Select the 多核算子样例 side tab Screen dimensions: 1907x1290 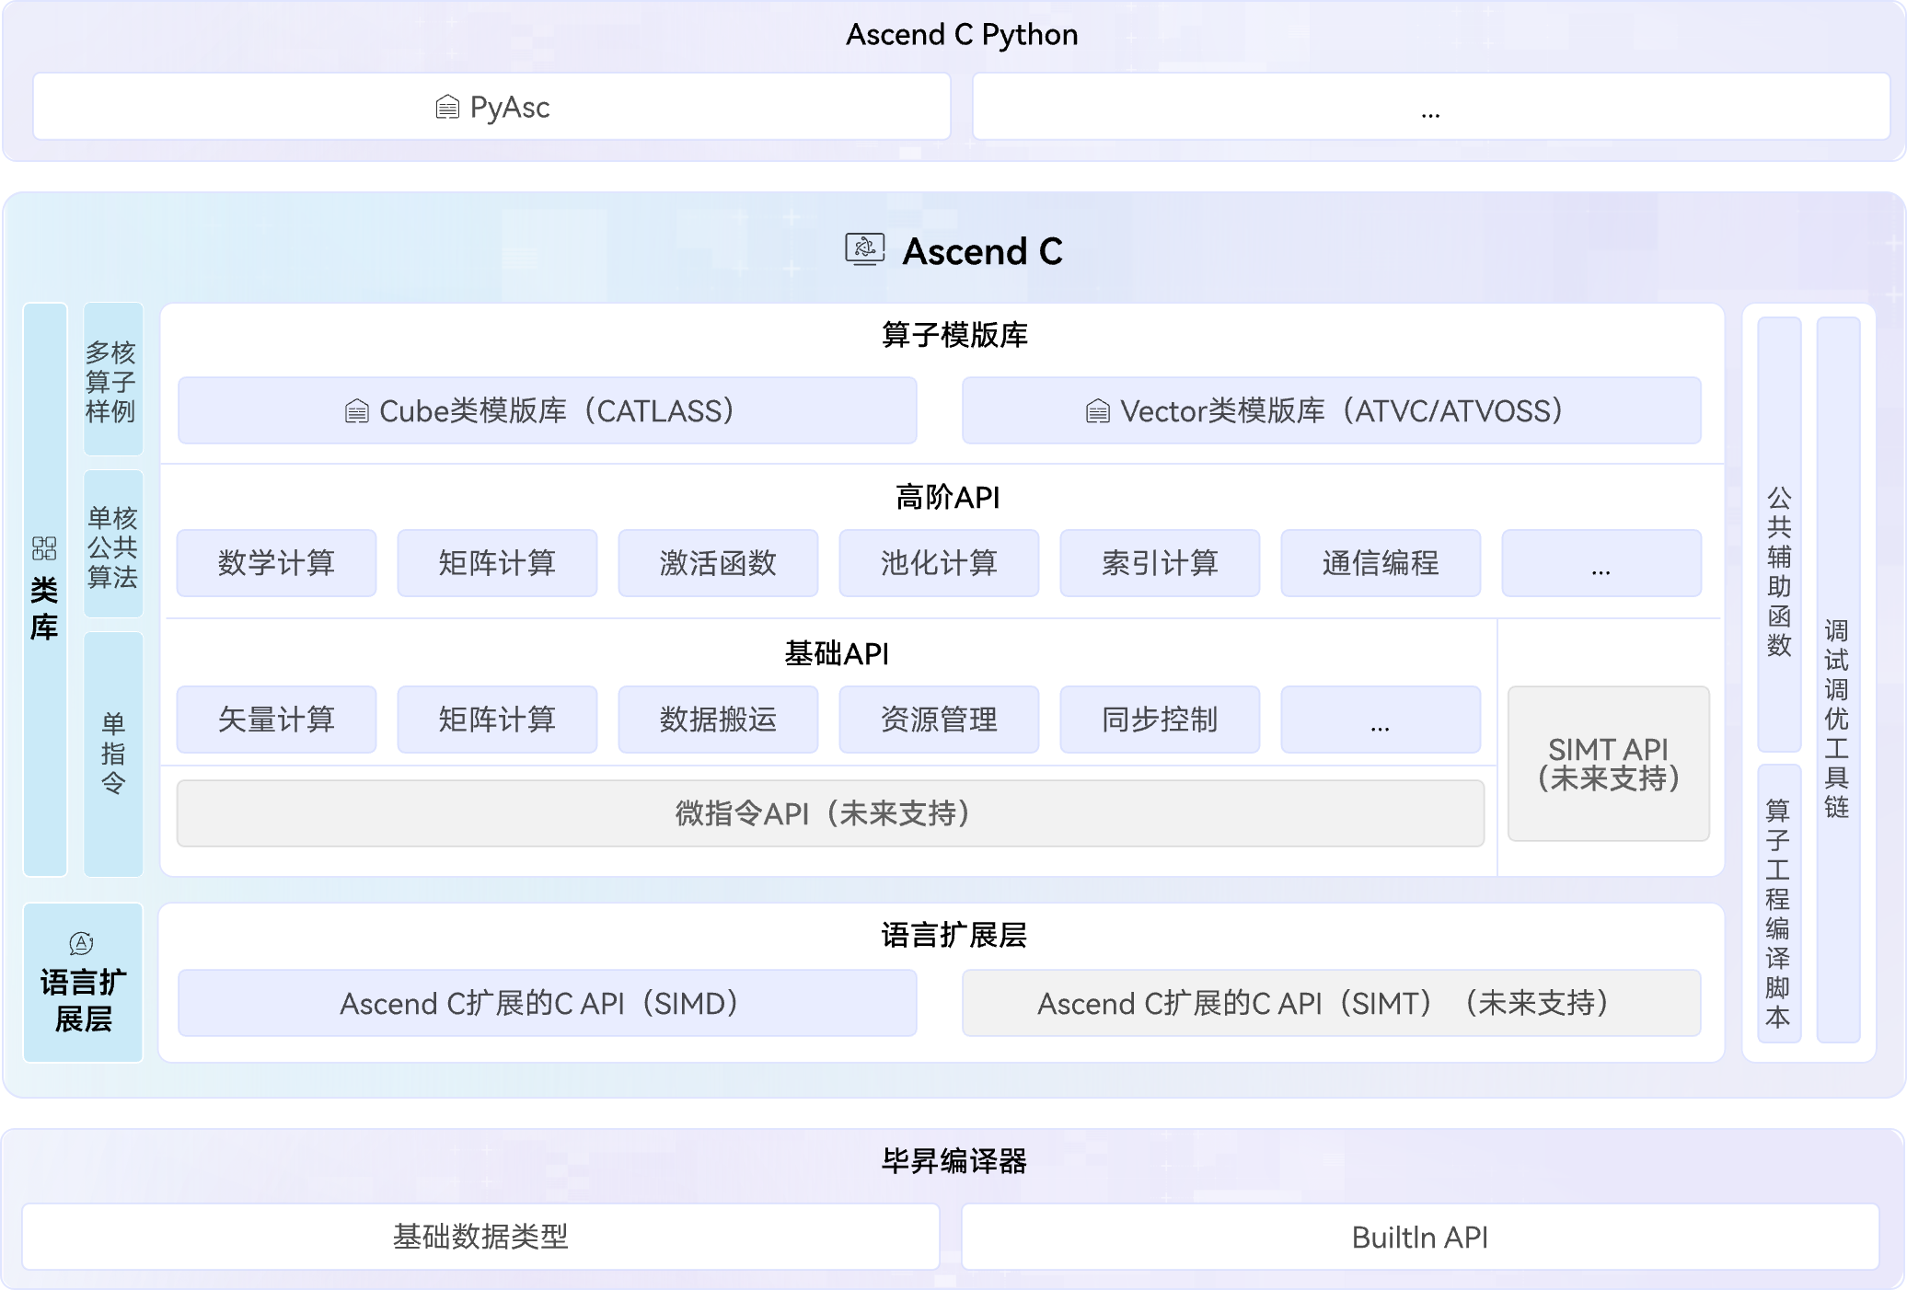112,380
